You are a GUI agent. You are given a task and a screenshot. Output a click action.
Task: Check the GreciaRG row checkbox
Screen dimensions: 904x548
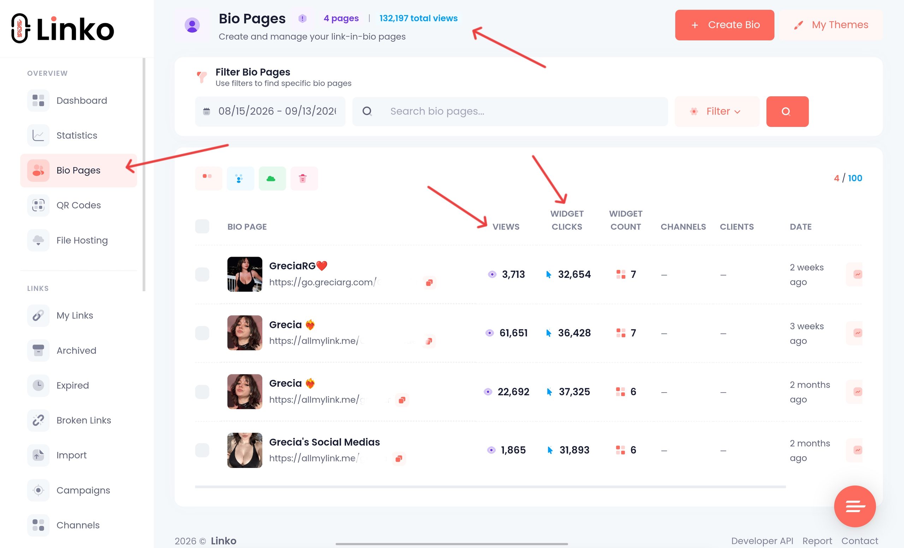pyautogui.click(x=202, y=274)
